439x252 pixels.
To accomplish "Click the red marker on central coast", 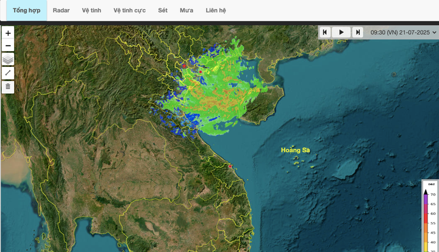I will [230, 166].
